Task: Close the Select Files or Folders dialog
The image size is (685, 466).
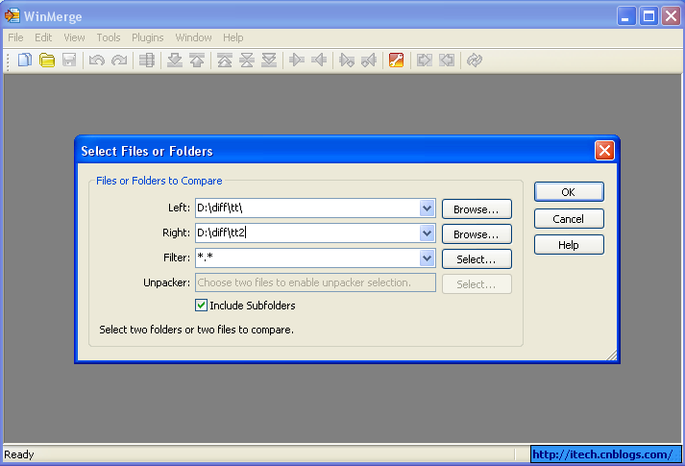Action: tap(604, 151)
